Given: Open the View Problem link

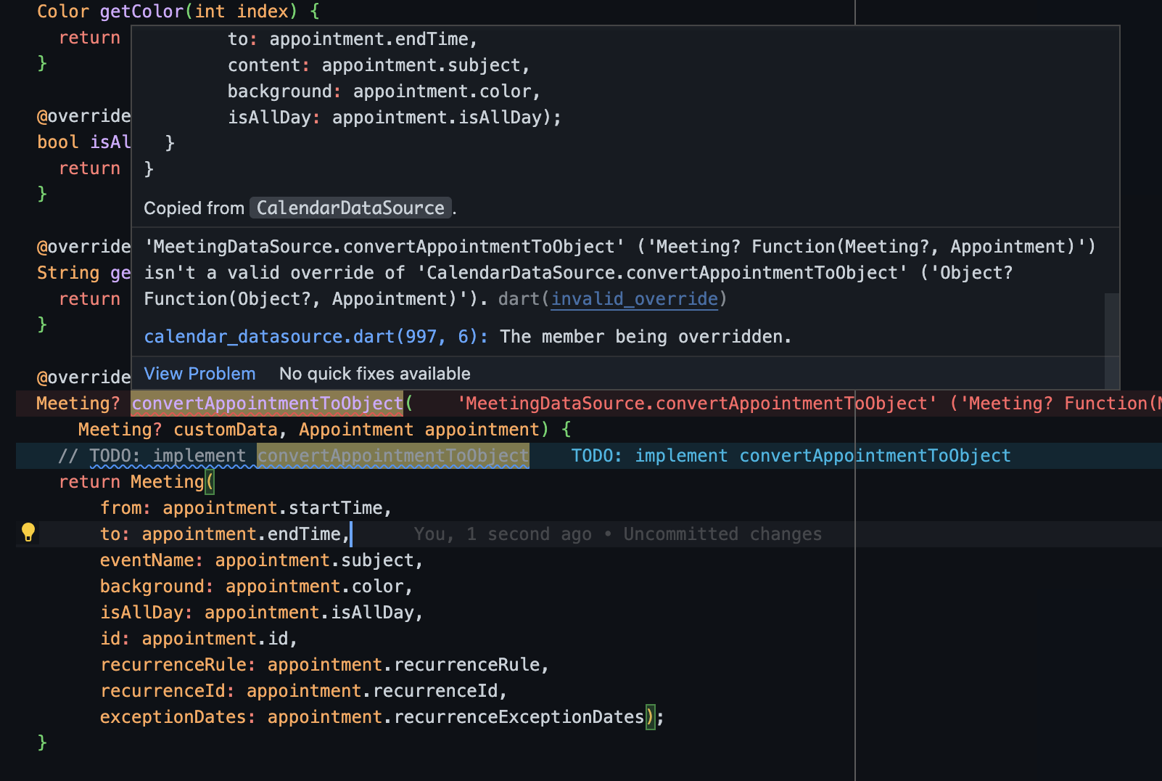Looking at the screenshot, I should click(x=199, y=374).
